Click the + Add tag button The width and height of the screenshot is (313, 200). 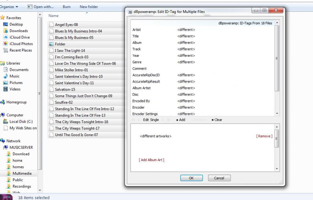click(x=180, y=120)
